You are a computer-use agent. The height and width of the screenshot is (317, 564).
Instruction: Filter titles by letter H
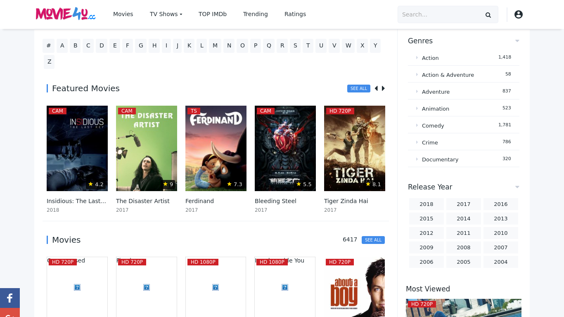pos(154,46)
